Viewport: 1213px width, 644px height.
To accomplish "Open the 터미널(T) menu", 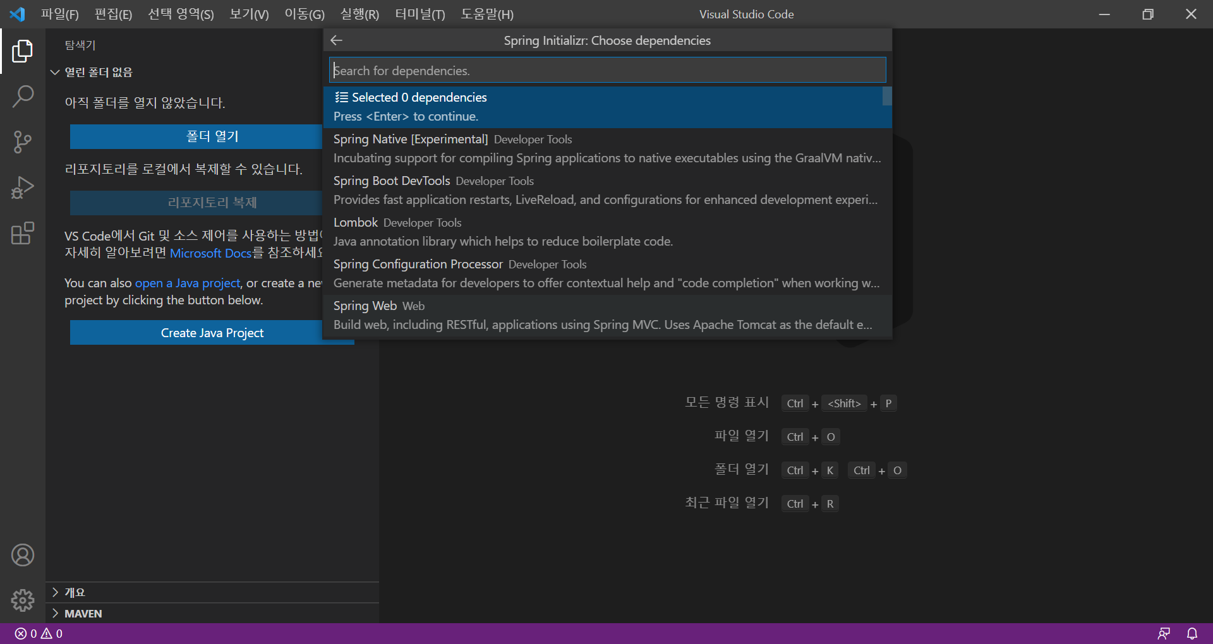I will point(420,14).
